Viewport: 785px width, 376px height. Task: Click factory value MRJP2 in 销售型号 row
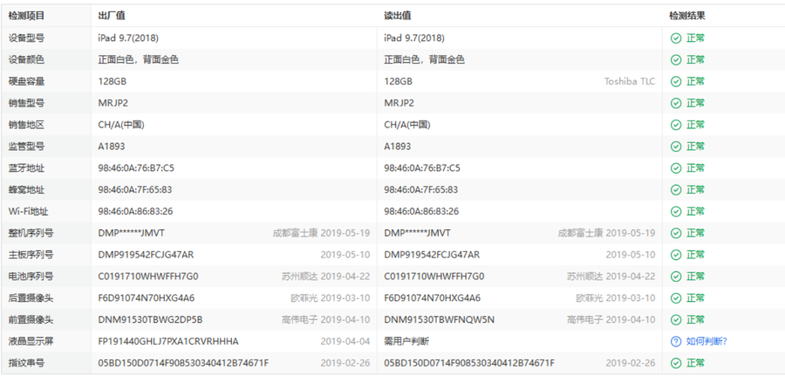click(x=113, y=103)
